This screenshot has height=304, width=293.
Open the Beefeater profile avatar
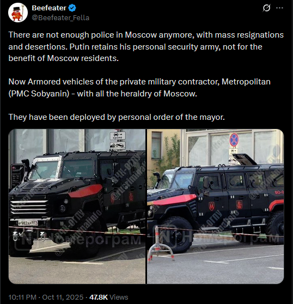[x=18, y=13]
